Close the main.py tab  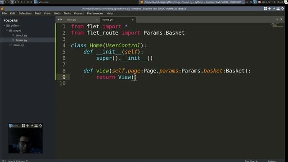click(x=97, y=20)
